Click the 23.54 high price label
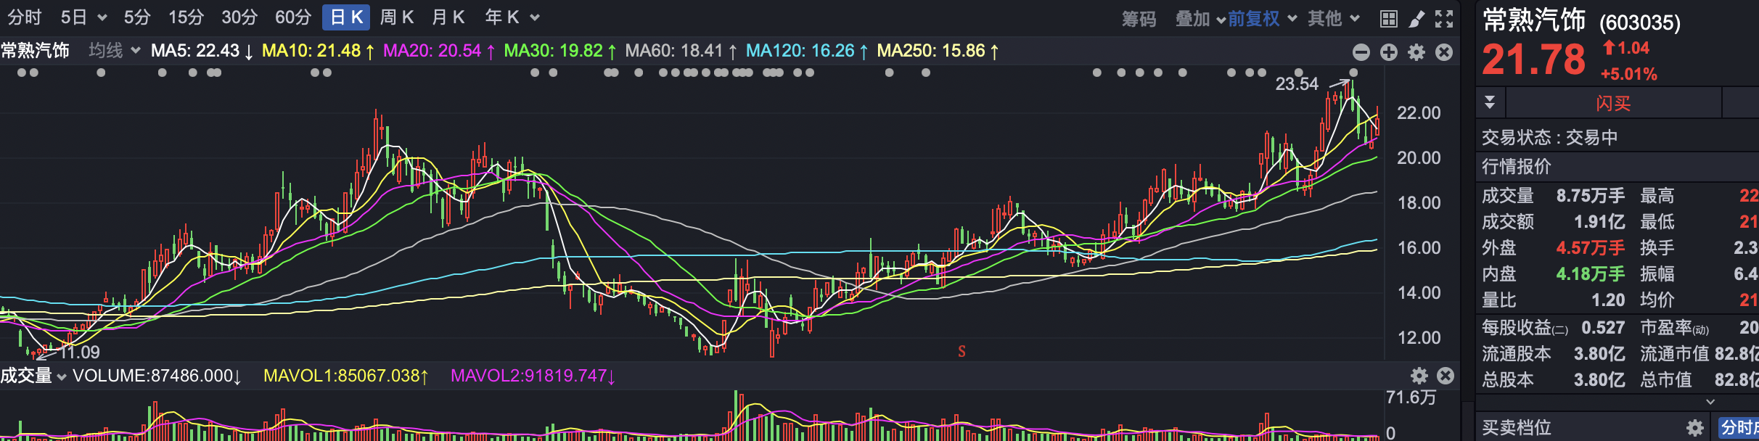 [x=1297, y=84]
